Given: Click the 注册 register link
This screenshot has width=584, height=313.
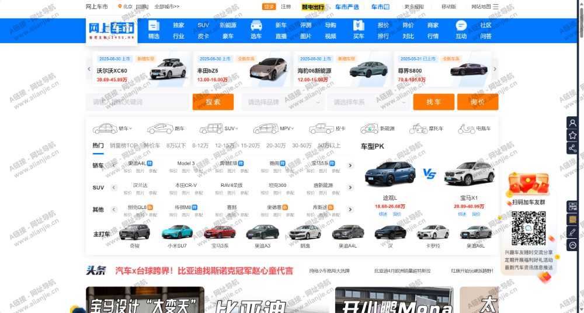Looking at the screenshot, I should tap(286, 6).
